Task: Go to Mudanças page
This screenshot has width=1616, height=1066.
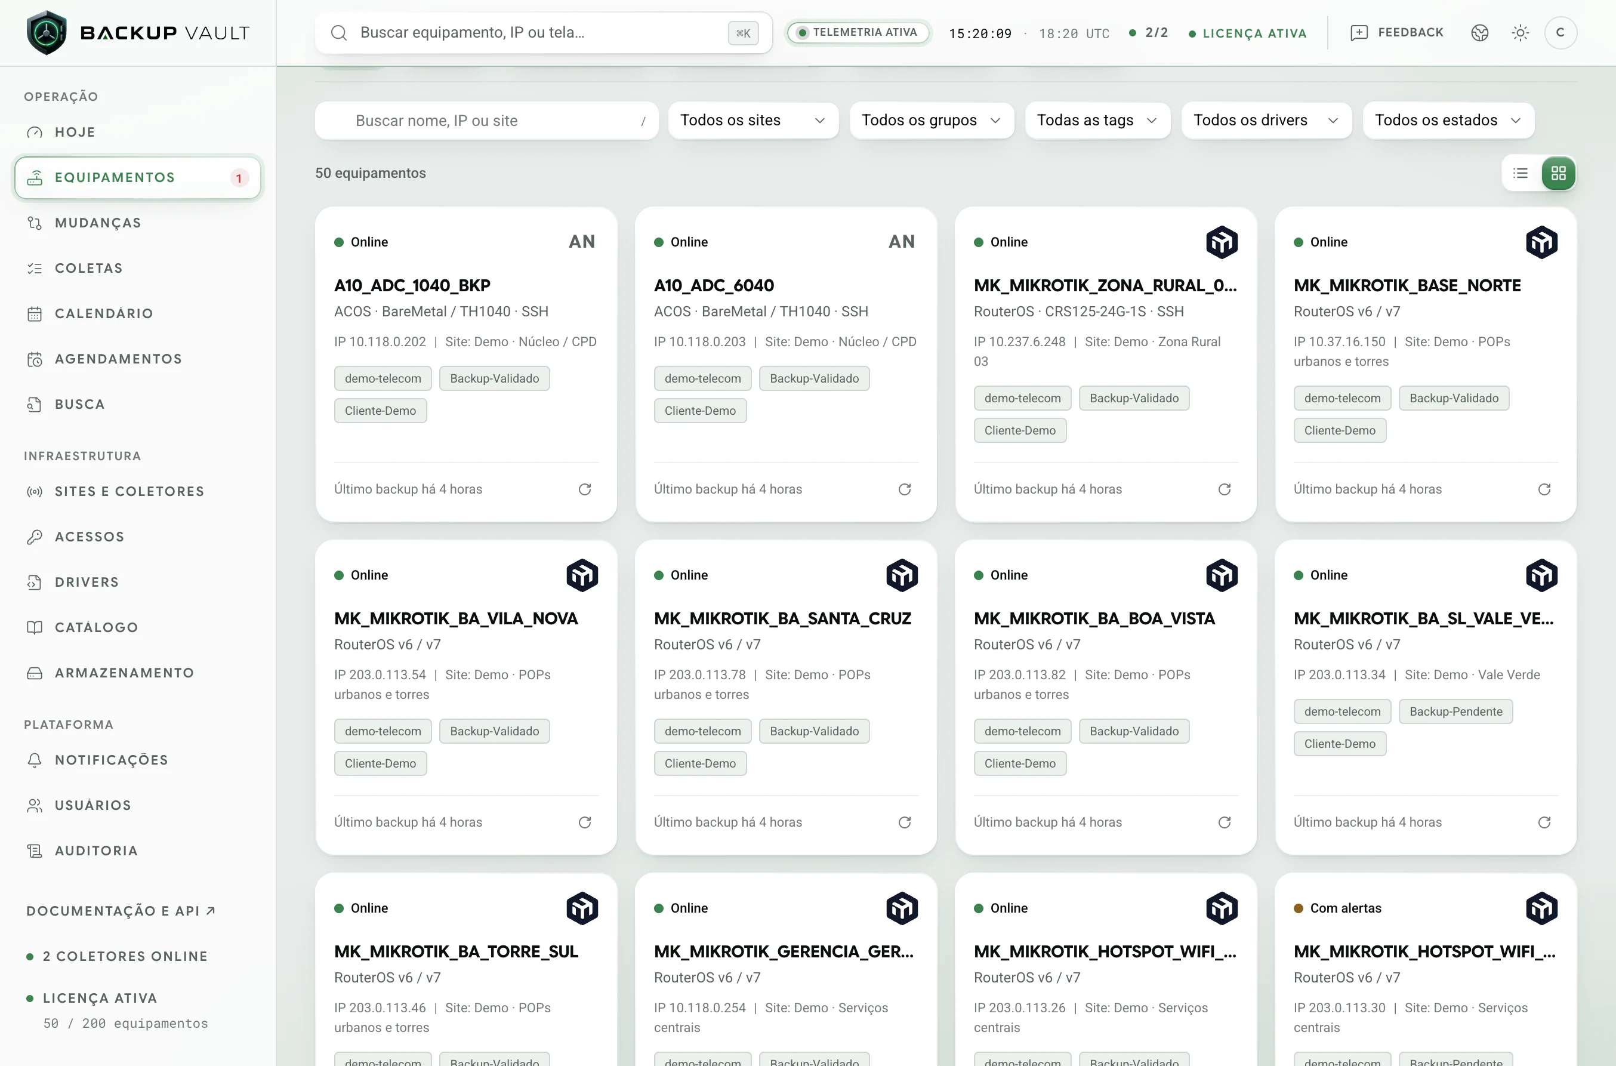Action: point(137,223)
